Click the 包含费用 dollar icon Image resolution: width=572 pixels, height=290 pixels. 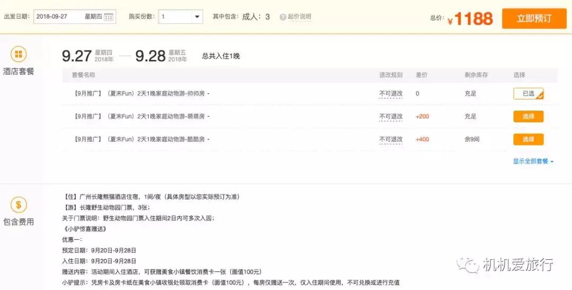pos(18,205)
